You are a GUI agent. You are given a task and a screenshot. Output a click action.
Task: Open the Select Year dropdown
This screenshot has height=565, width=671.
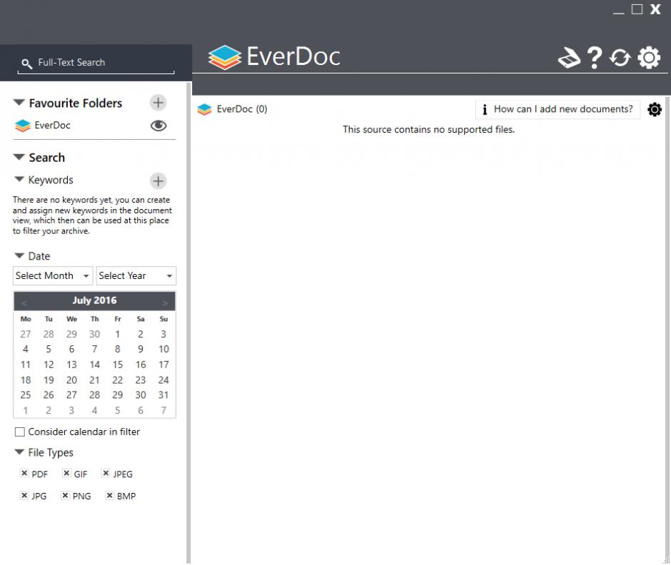136,276
